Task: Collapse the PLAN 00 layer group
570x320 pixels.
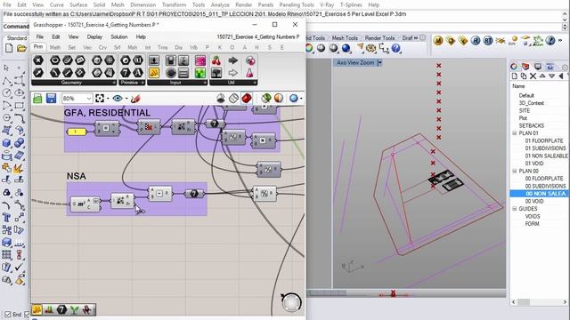Action: click(x=515, y=171)
